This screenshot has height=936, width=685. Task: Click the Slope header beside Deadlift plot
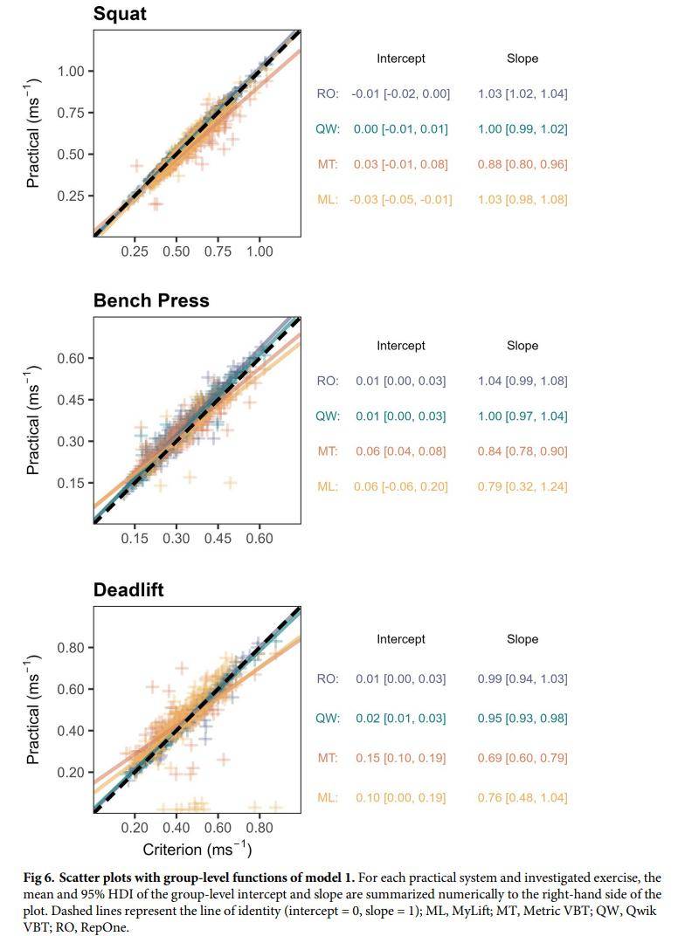[x=522, y=639]
